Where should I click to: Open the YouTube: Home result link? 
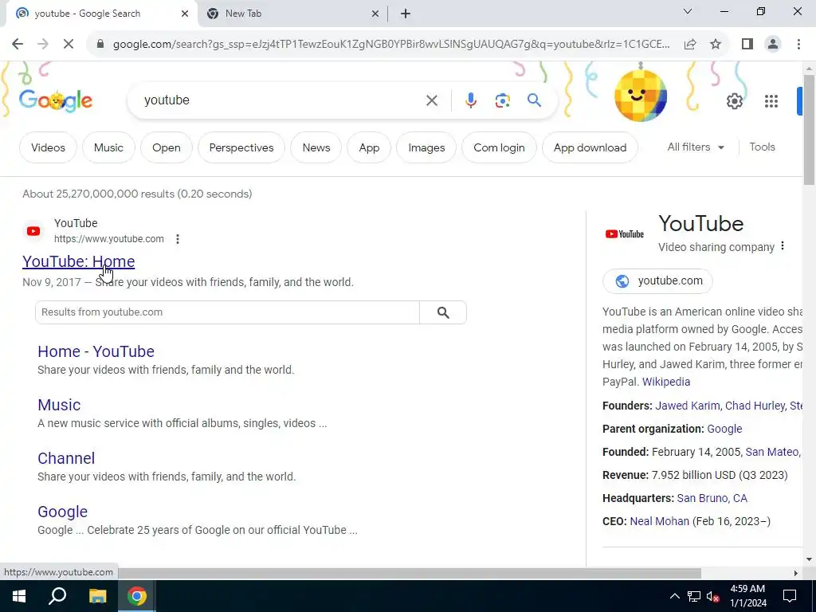tap(79, 261)
